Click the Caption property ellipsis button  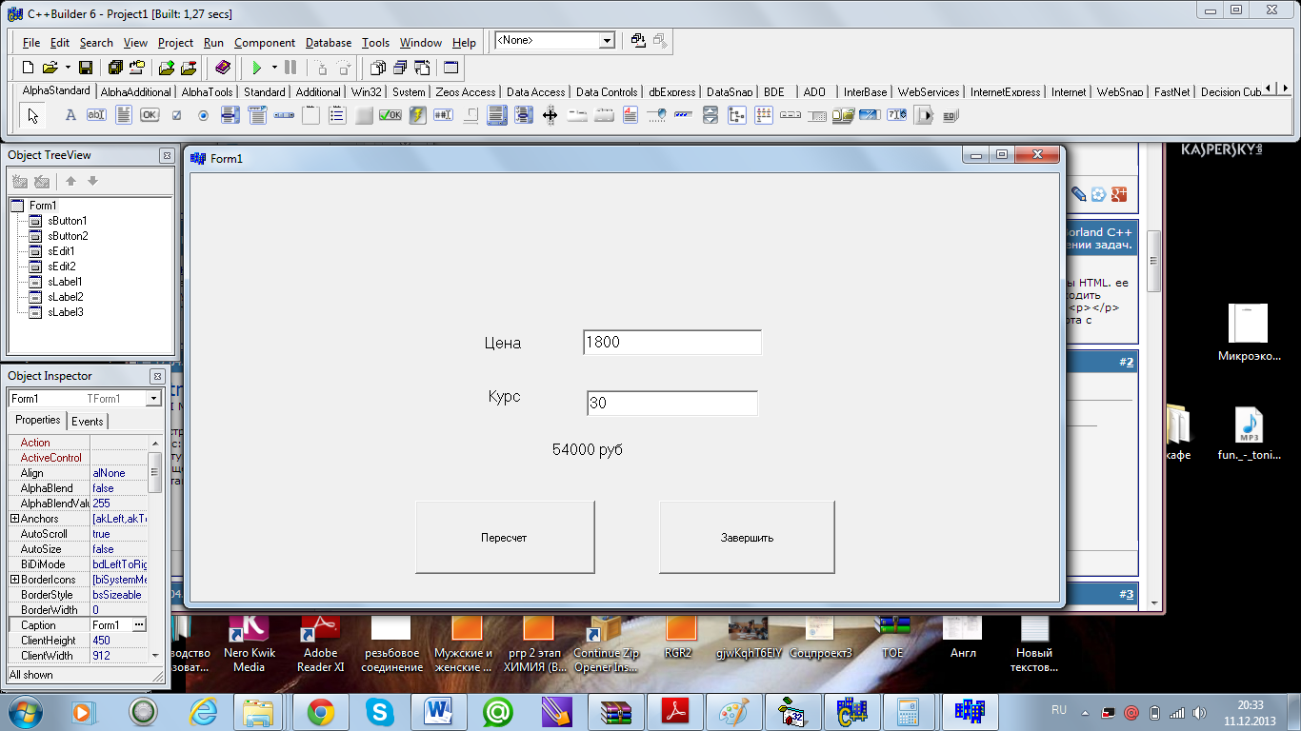pos(139,625)
